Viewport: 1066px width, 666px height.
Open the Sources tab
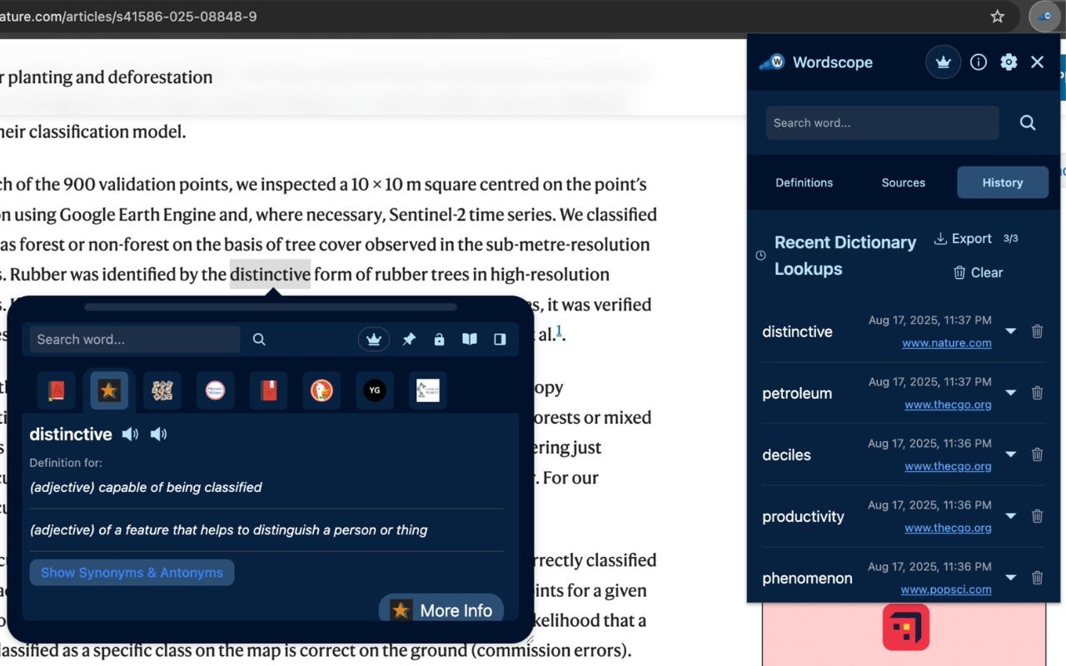click(903, 182)
